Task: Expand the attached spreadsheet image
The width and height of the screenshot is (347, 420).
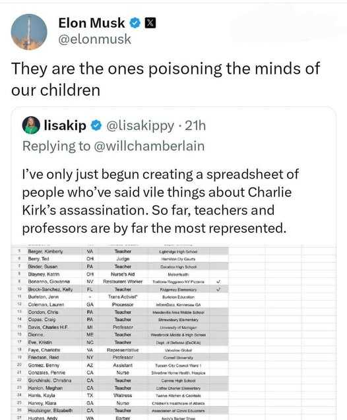Action: click(x=173, y=332)
